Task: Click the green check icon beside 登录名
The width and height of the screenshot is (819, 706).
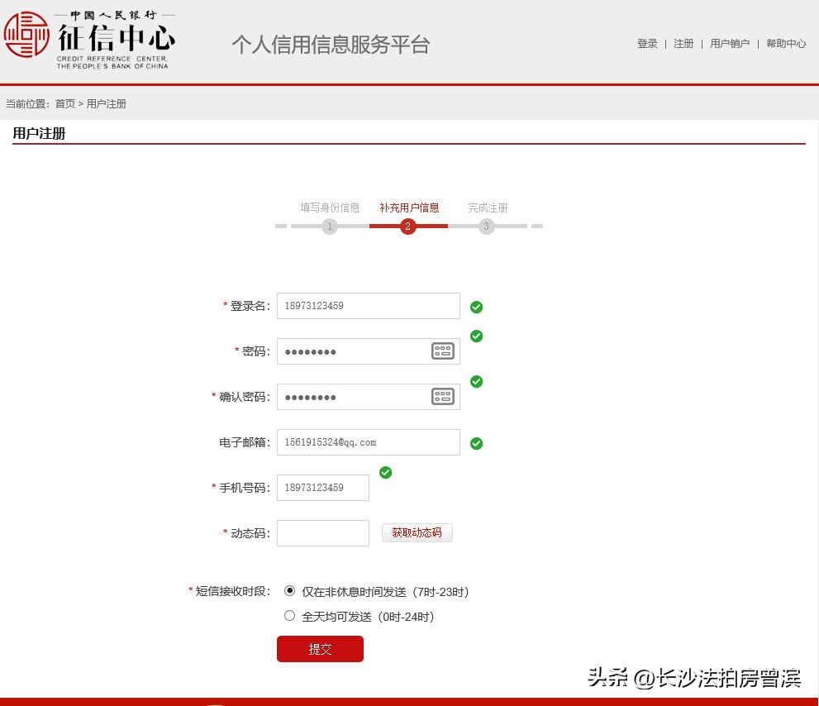Action: 476,306
